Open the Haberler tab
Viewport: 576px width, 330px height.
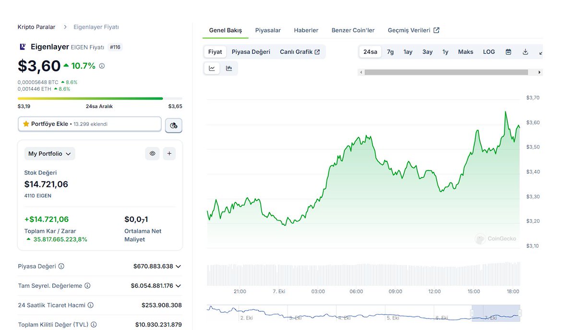point(306,30)
